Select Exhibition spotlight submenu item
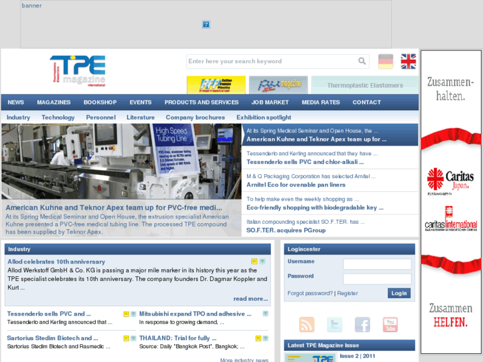The width and height of the screenshot is (483, 362). [x=264, y=118]
